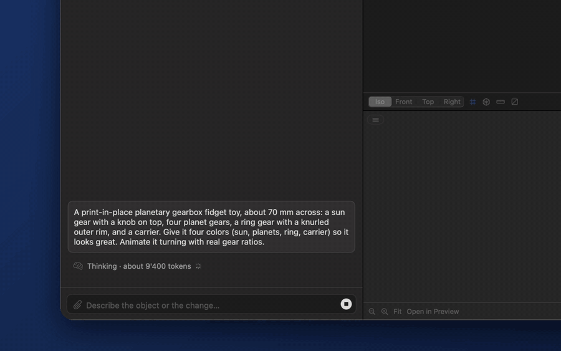Open the hamburger list button in viewer
The height and width of the screenshot is (351, 561).
[x=375, y=120]
